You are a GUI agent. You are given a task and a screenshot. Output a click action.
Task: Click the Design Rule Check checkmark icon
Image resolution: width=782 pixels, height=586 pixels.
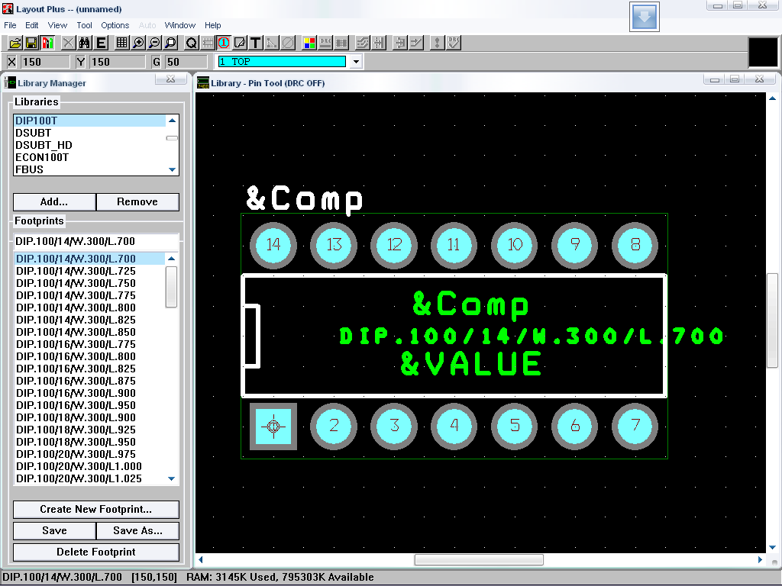(x=454, y=43)
